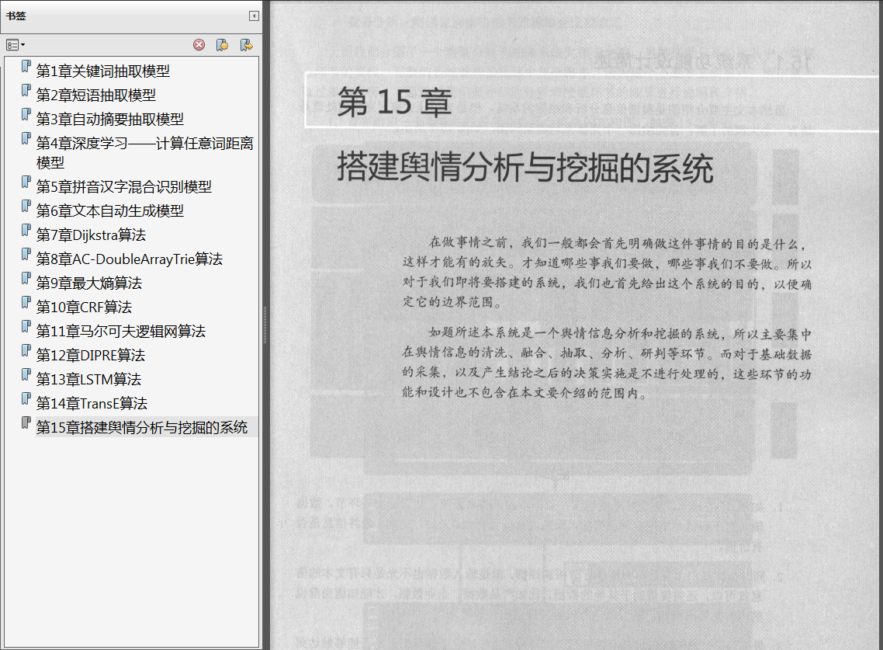Select 第8章AC-DoubleArrayTrie算法 bookmark
The height and width of the screenshot is (650, 883).
(x=130, y=259)
